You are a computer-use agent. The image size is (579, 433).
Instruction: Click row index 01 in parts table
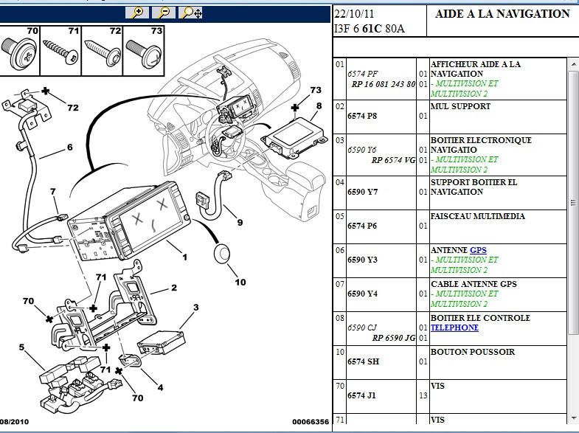point(340,65)
